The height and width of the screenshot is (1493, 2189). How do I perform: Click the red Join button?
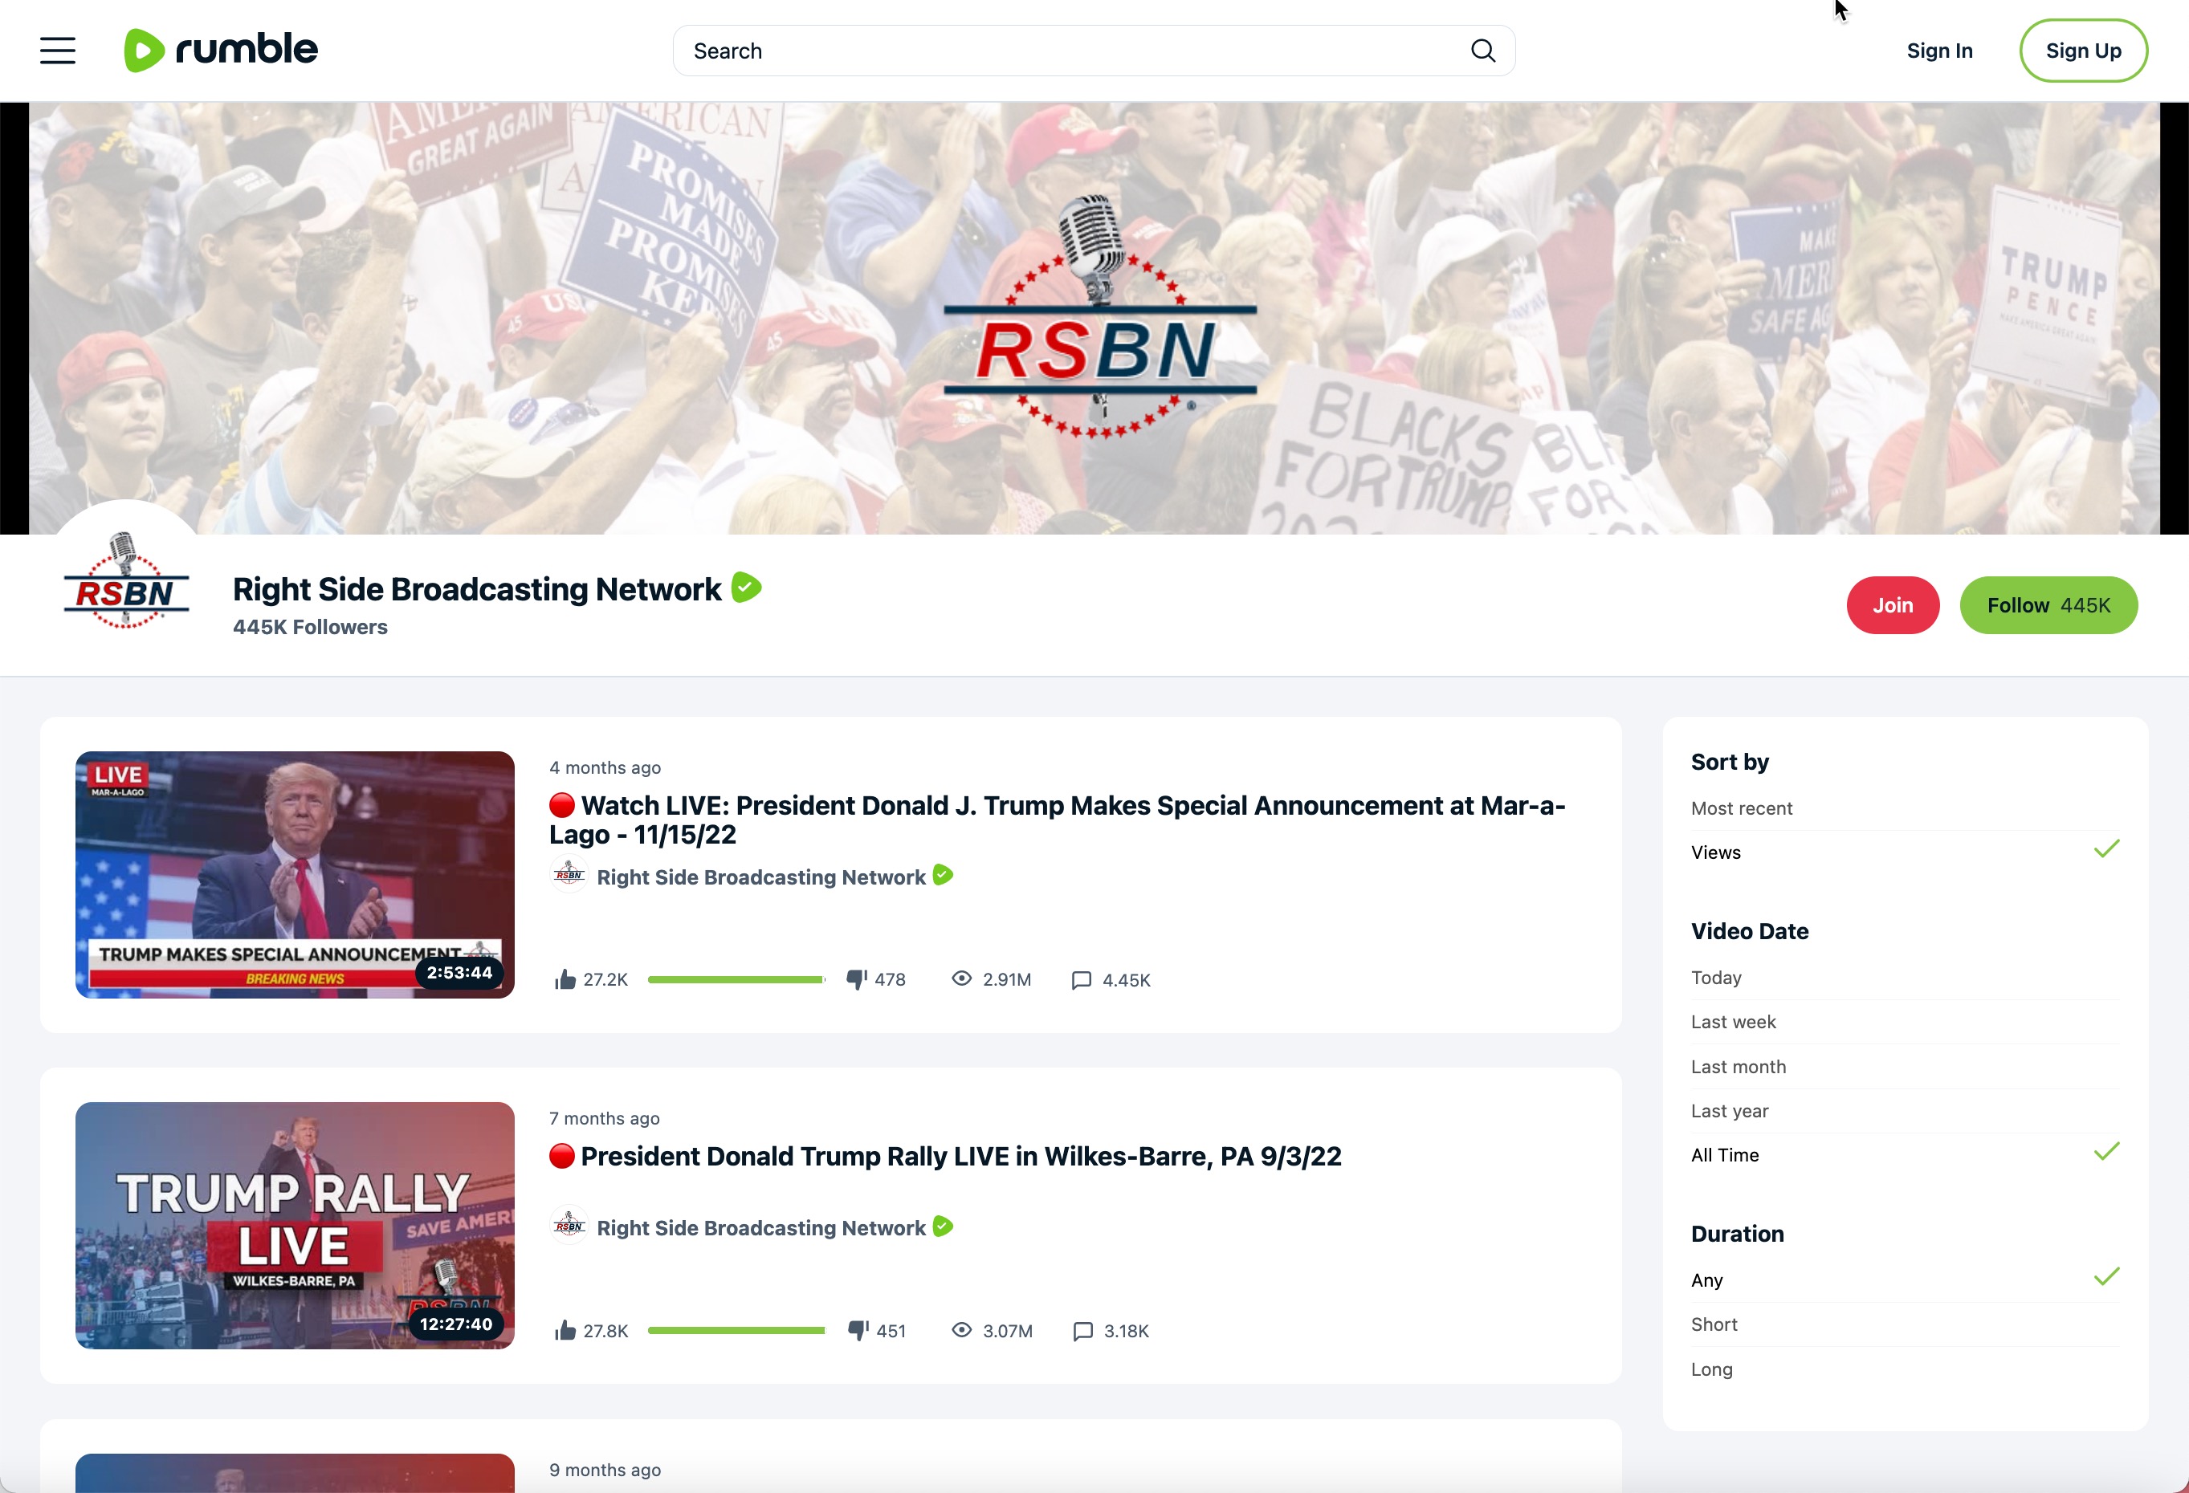1893,605
